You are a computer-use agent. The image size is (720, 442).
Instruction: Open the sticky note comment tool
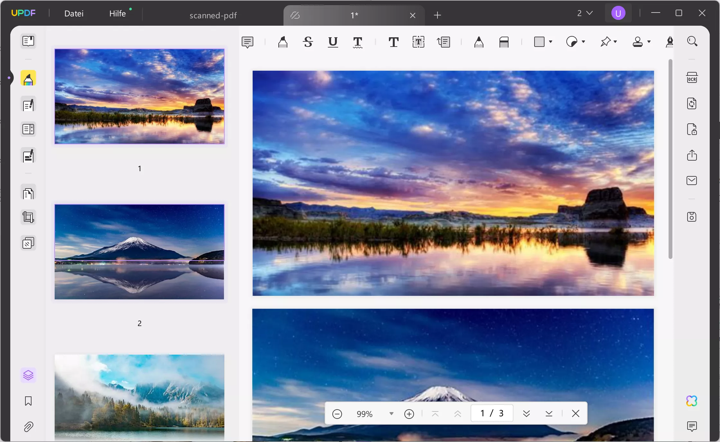click(248, 42)
